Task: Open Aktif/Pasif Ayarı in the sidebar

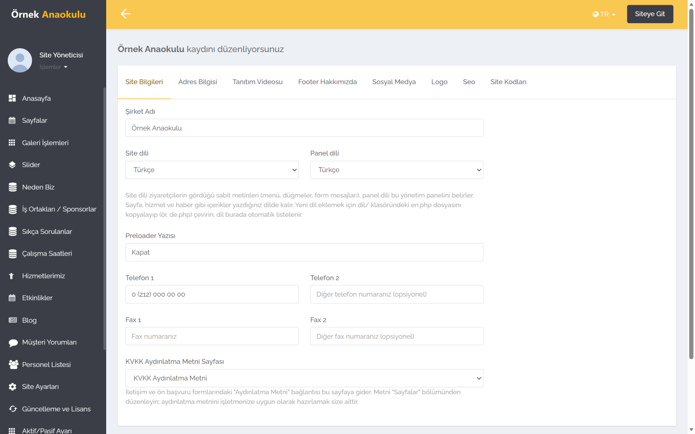Action: (47, 431)
